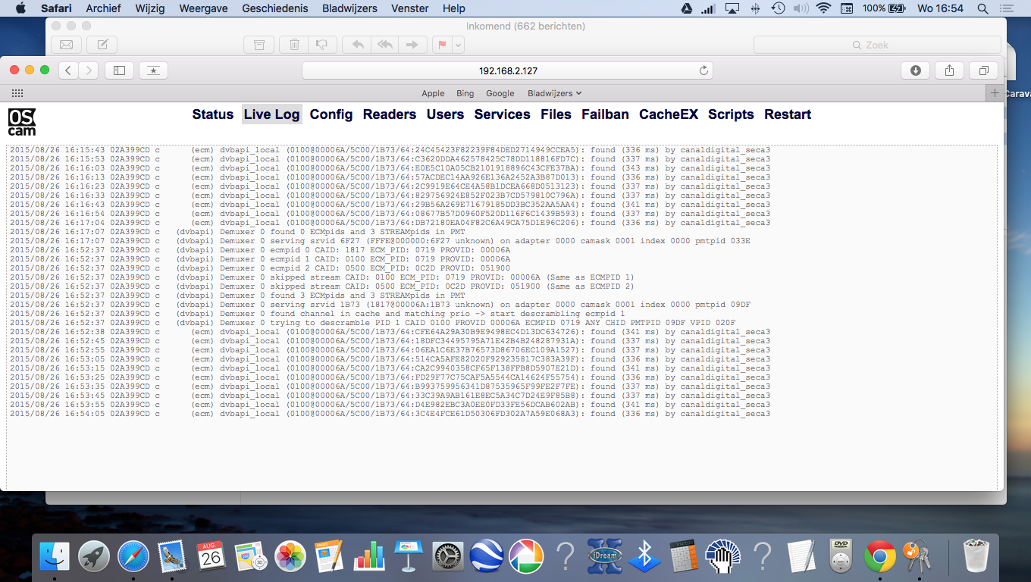Go forward in Safari
The image size is (1031, 582).
point(89,70)
